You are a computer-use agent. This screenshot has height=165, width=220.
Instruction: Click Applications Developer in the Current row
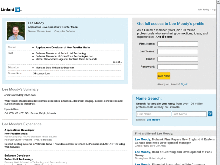tap(50, 48)
